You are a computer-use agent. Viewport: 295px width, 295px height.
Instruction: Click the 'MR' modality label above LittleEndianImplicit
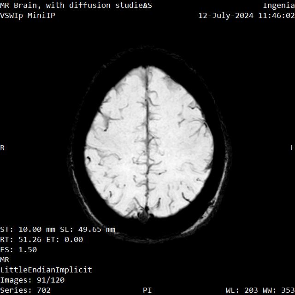pyautogui.click(x=5, y=260)
